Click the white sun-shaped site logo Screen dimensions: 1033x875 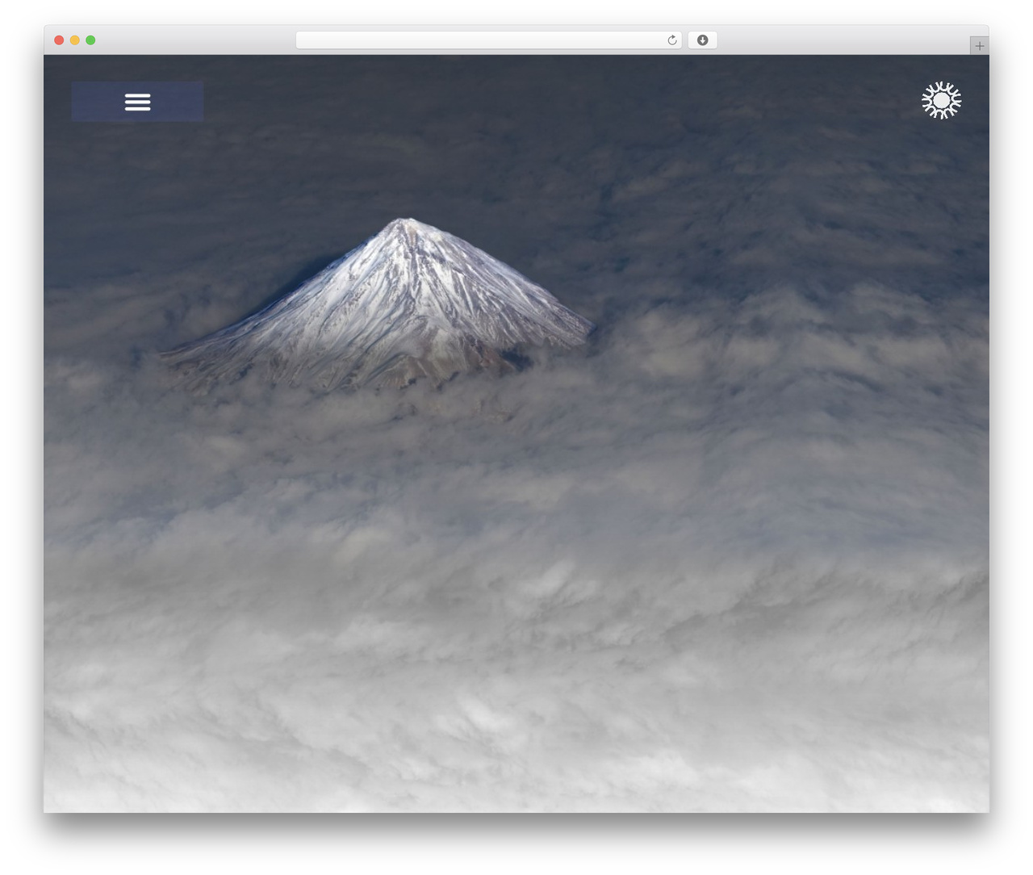pos(941,100)
